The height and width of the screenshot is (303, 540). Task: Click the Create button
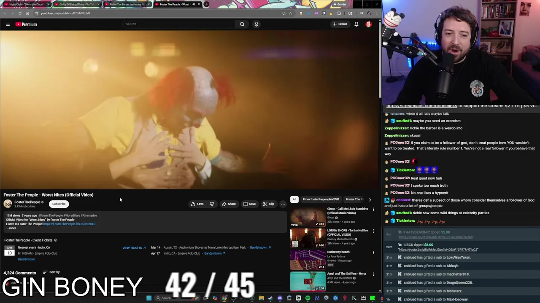coord(340,24)
